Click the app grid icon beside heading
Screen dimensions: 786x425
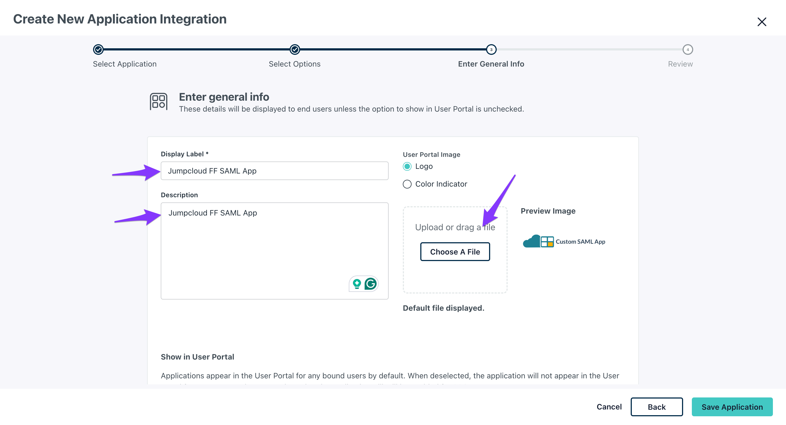pos(158,101)
